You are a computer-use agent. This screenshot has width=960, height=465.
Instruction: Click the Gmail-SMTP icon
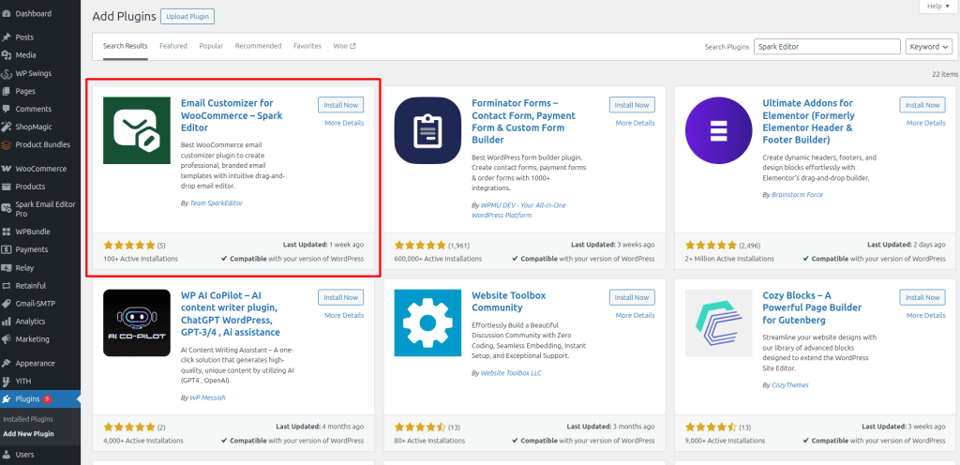coord(7,304)
